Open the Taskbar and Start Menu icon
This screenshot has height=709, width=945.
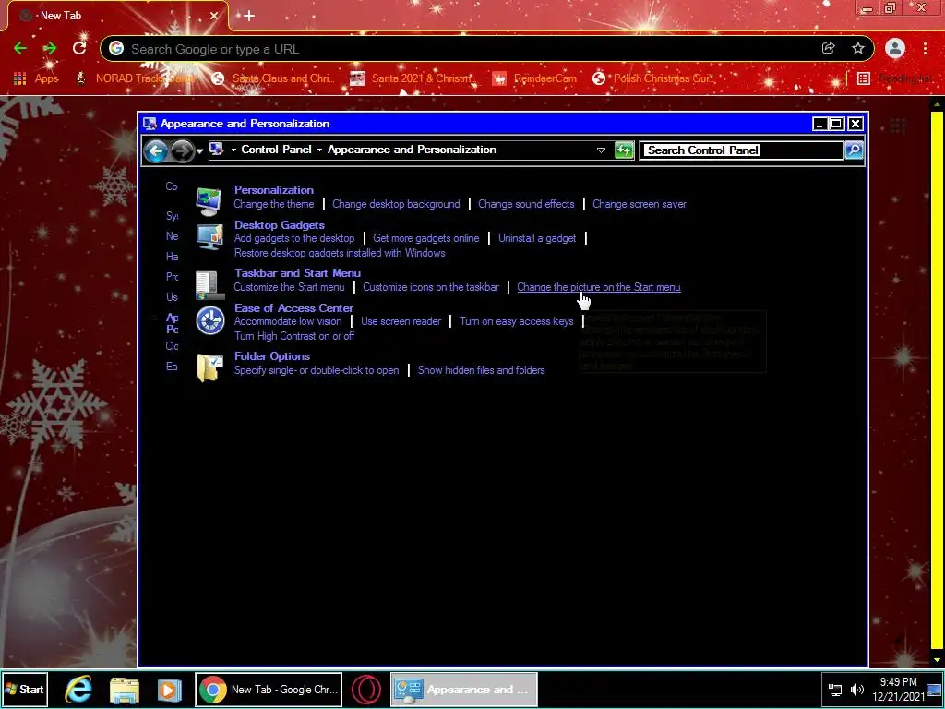(x=209, y=284)
